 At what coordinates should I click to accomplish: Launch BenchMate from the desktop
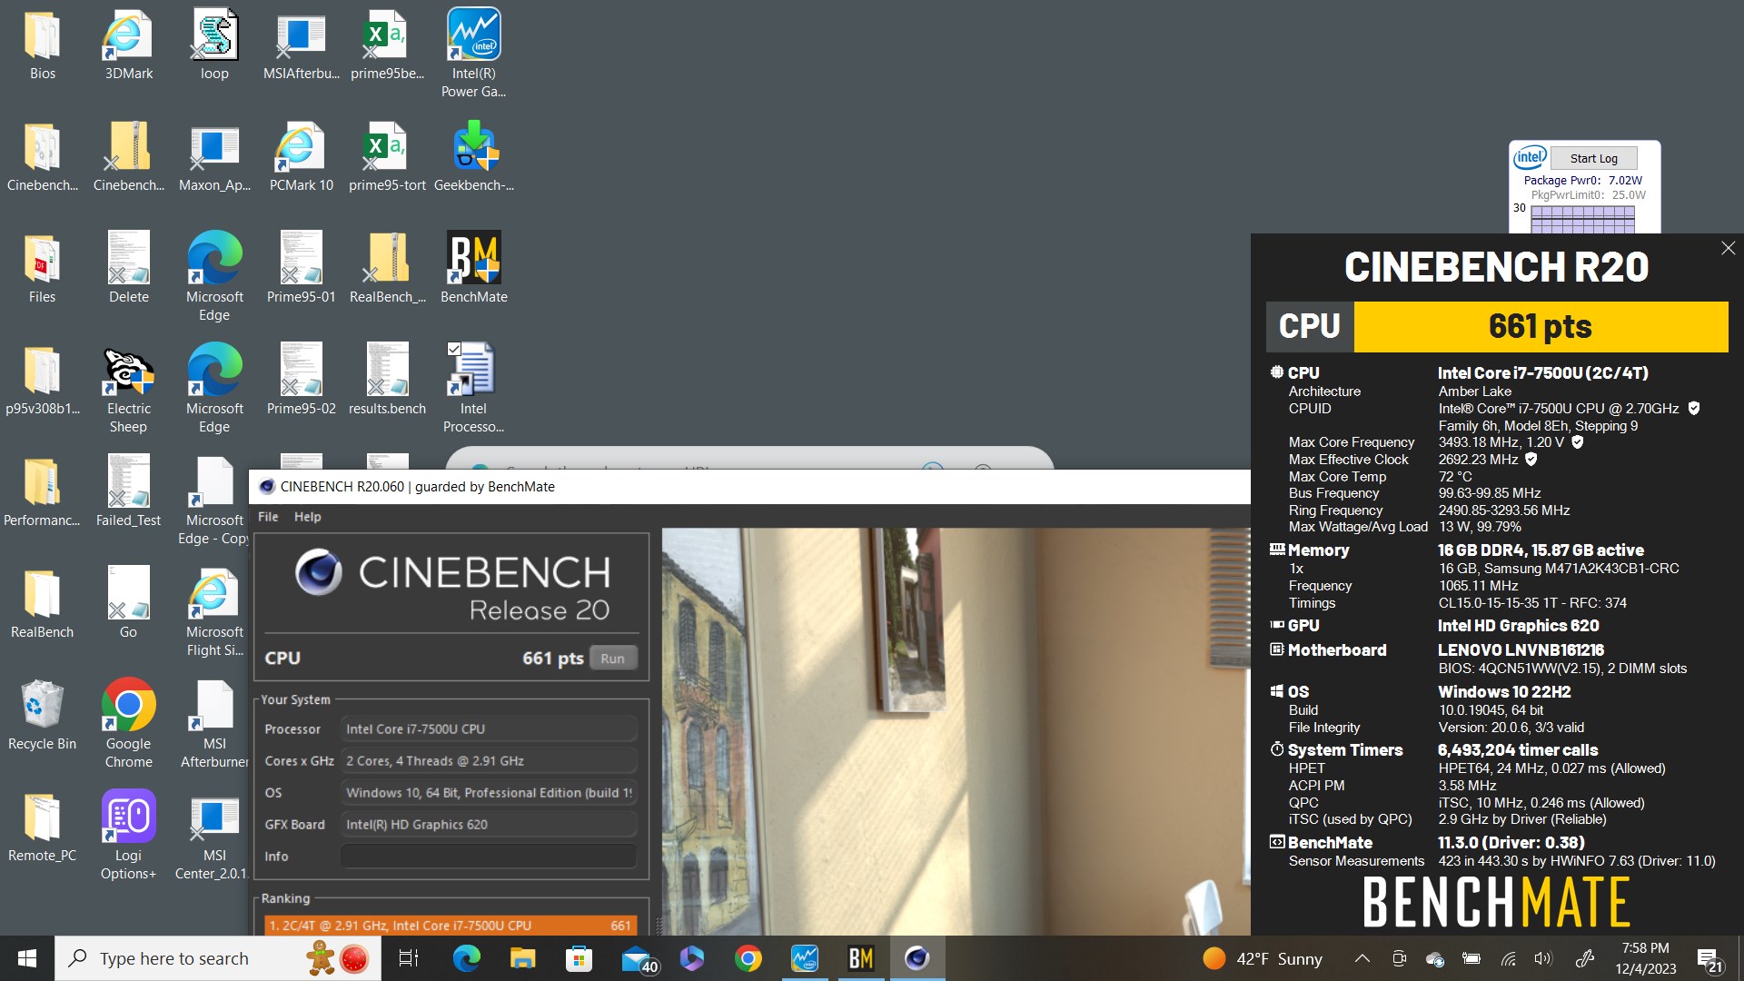pos(473,269)
